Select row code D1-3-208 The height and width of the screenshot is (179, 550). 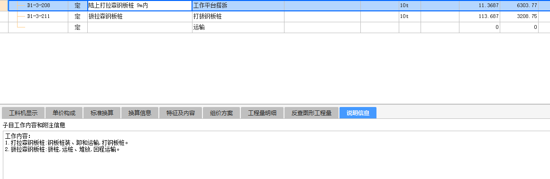(x=38, y=6)
